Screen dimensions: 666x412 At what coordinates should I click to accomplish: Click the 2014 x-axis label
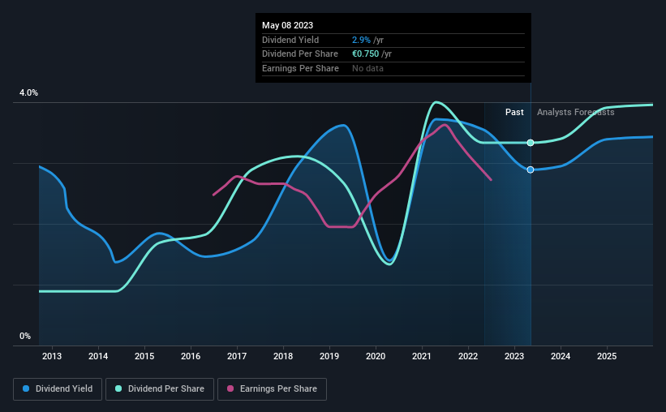pyautogui.click(x=98, y=356)
